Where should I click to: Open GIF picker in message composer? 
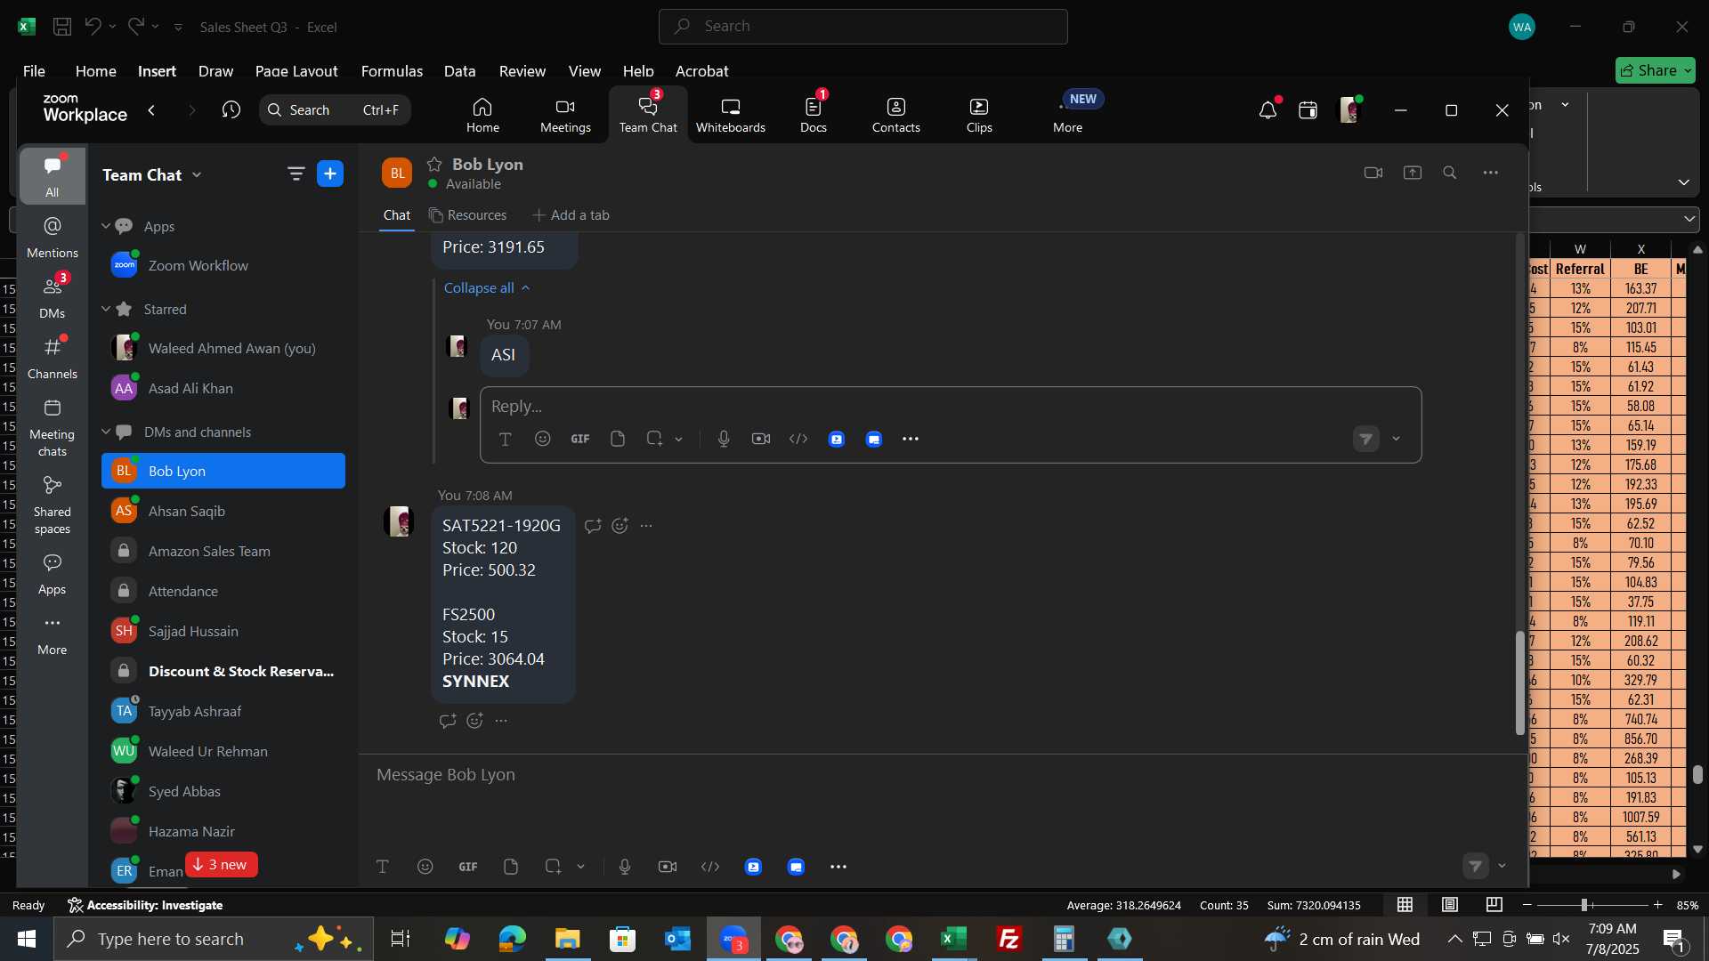click(468, 867)
